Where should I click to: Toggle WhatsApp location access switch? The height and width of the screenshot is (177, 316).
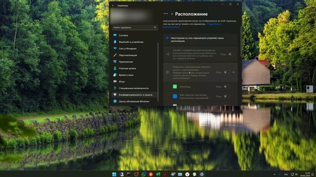pyautogui.click(x=227, y=87)
